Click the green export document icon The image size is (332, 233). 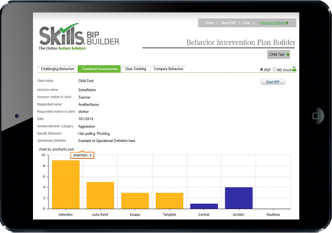coord(294,69)
